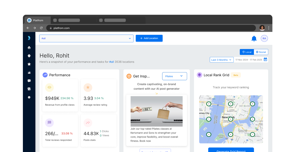Viewport: 295px width, 152px height.
Task: Go back using the browser back arrow
Action: pyautogui.click(x=28, y=28)
